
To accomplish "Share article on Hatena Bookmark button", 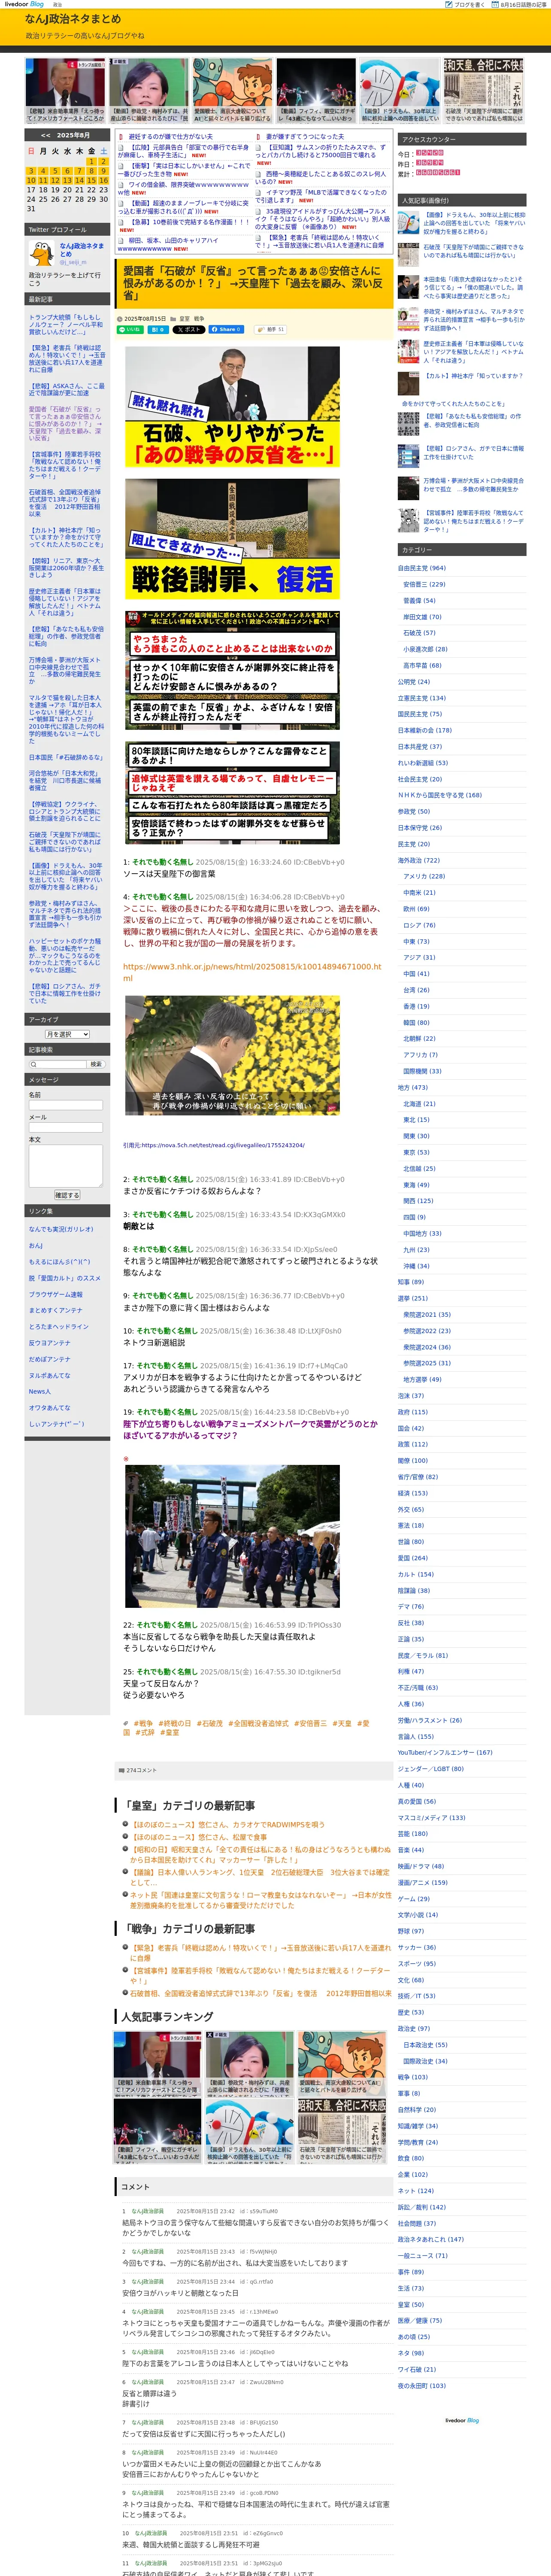I will [157, 329].
